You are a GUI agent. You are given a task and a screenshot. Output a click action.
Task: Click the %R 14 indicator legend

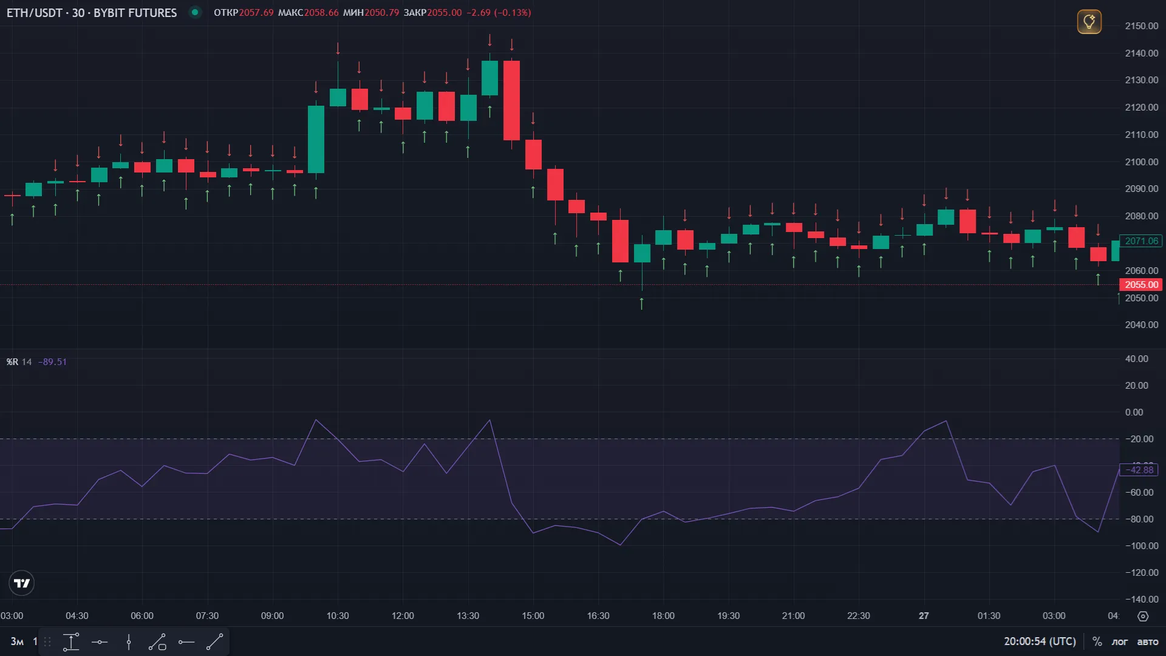[19, 362]
